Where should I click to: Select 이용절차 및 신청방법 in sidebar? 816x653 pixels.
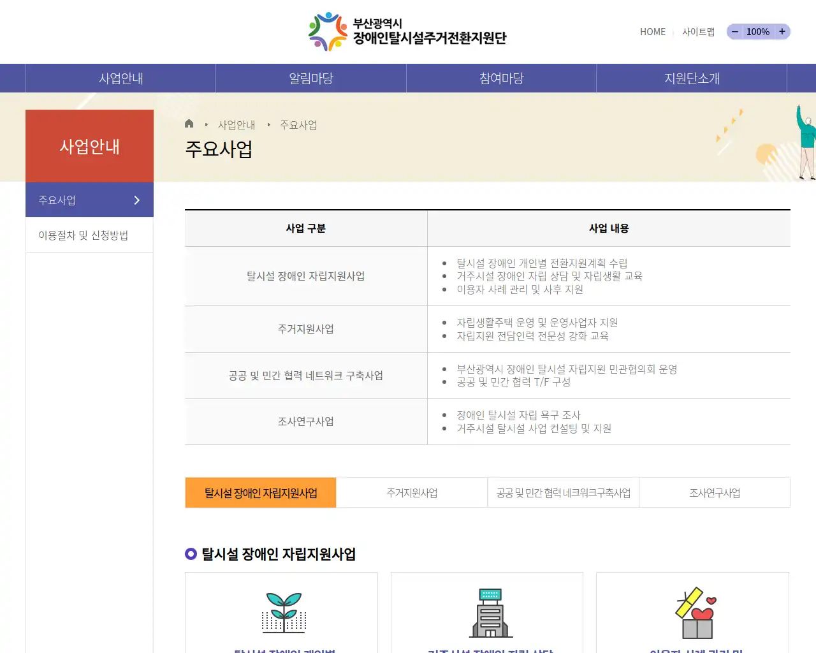click(89, 235)
